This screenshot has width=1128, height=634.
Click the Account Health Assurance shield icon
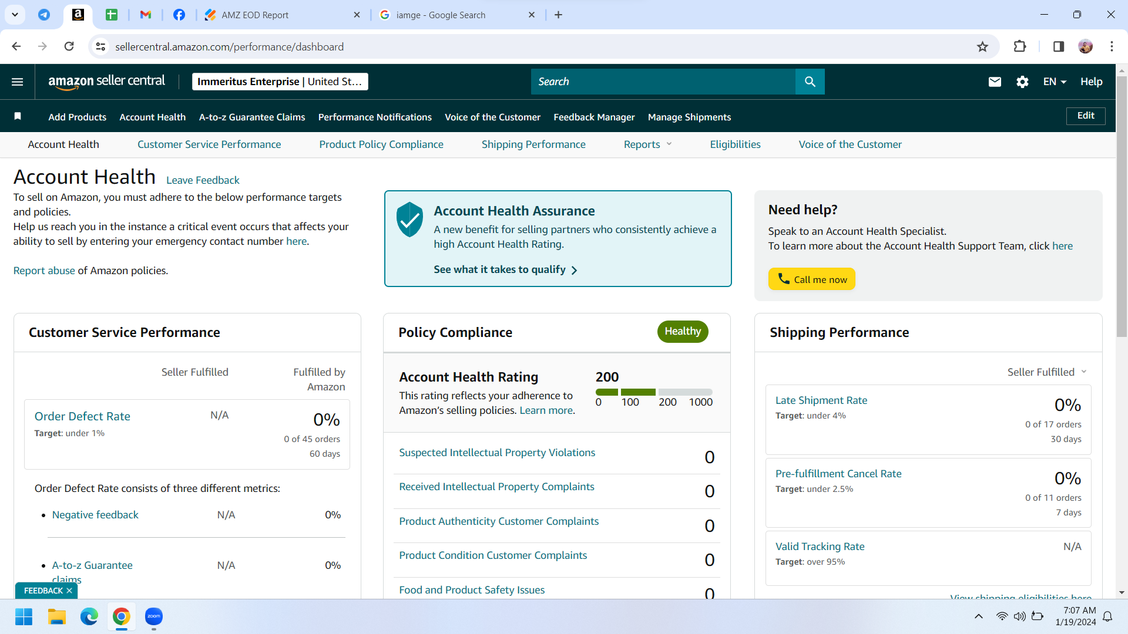tap(409, 220)
